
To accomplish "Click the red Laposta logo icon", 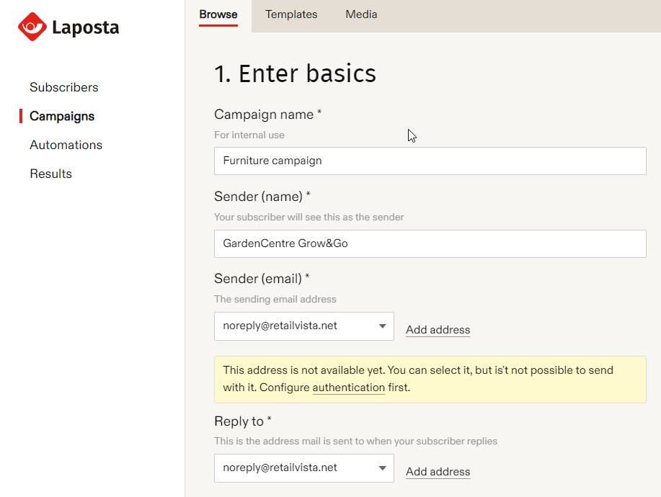I will click(x=32, y=27).
